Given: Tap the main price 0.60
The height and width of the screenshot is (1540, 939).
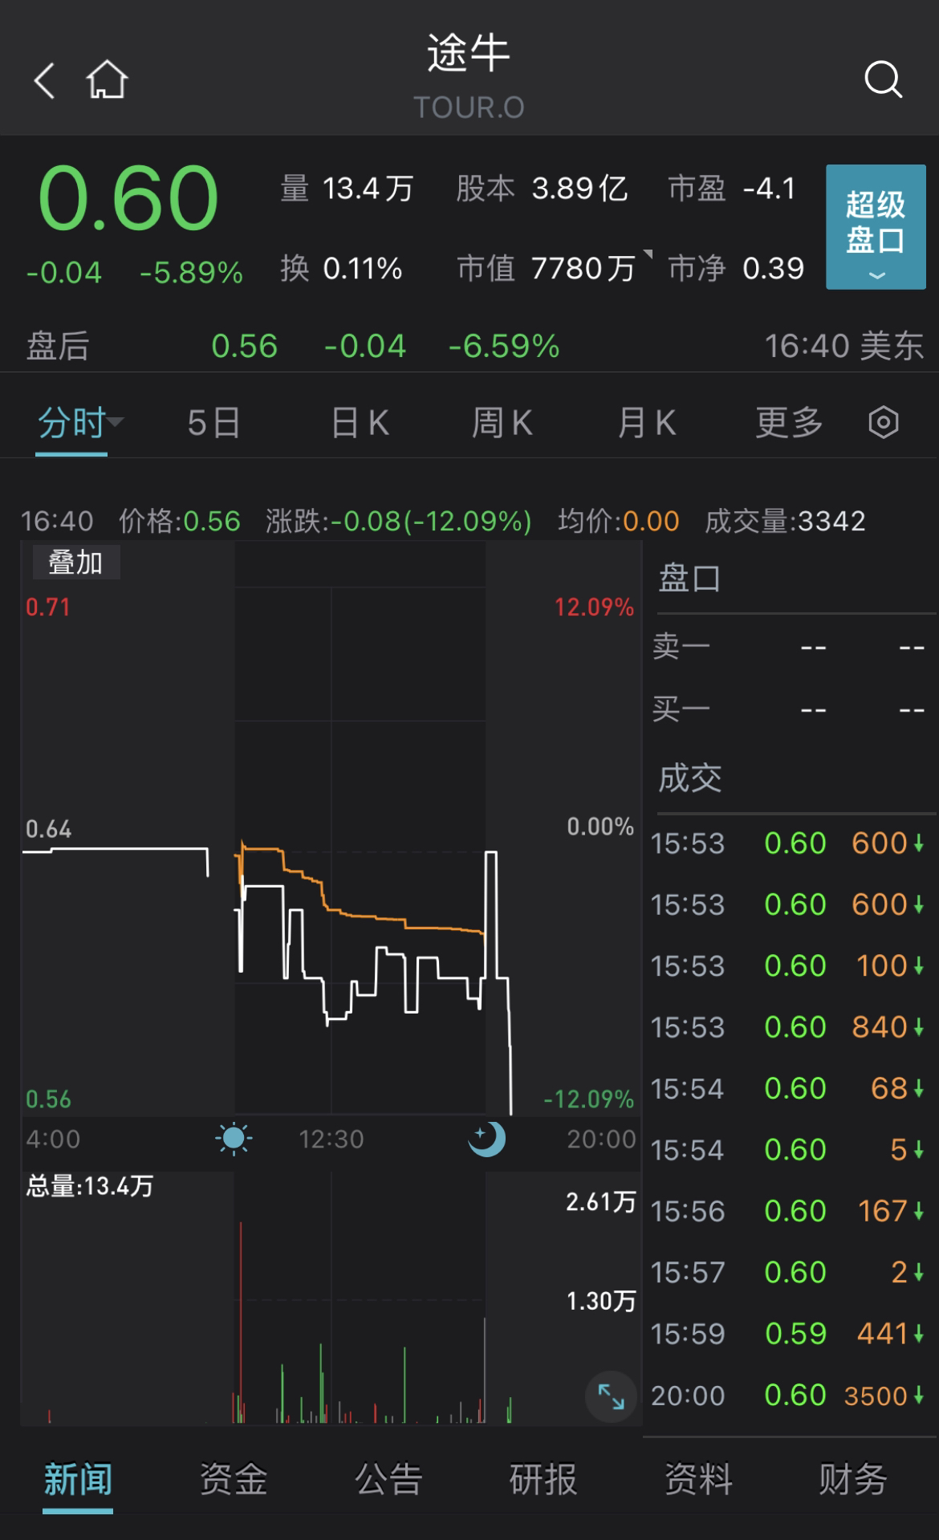Looking at the screenshot, I should (x=128, y=197).
